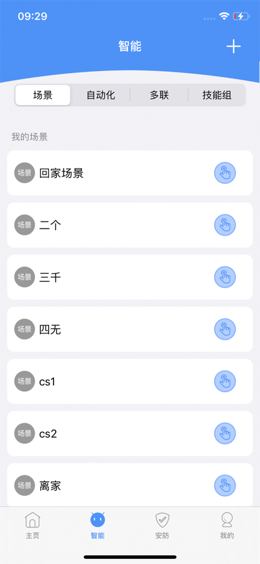Select the 智能 bottom tab

[98, 526]
